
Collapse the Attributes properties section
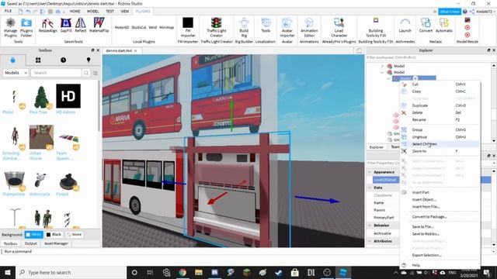370,241
